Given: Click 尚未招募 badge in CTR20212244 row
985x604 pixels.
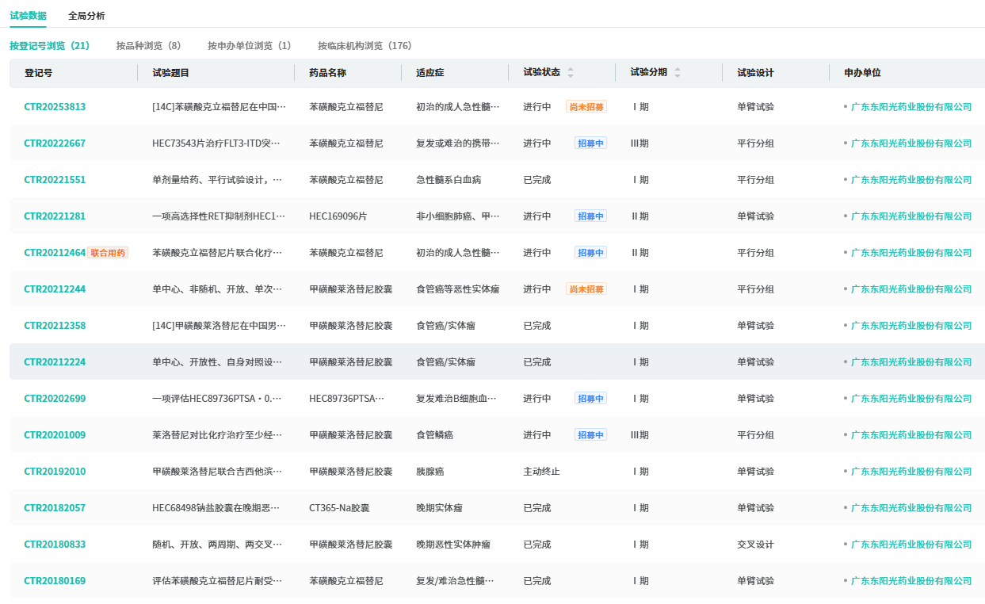Looking at the screenshot, I should 586,289.
